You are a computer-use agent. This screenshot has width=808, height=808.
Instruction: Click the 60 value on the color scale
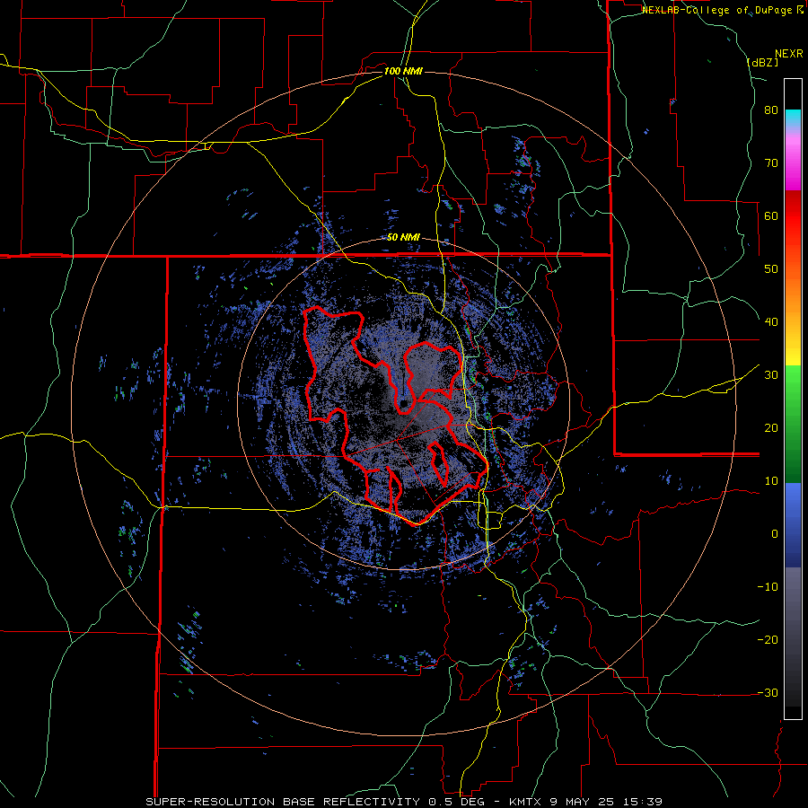tap(771, 215)
